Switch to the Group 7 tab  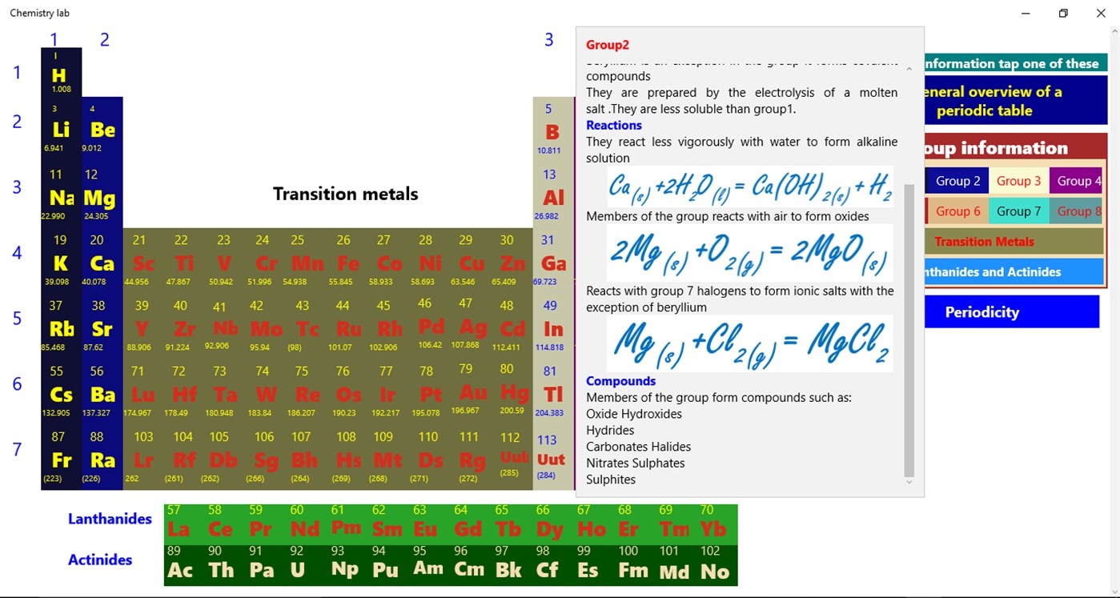pos(1019,211)
